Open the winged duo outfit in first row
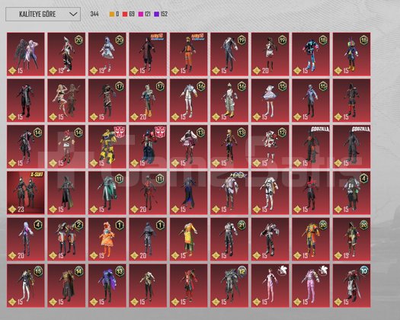Viewport: 400px width, 320px height. pos(25,54)
